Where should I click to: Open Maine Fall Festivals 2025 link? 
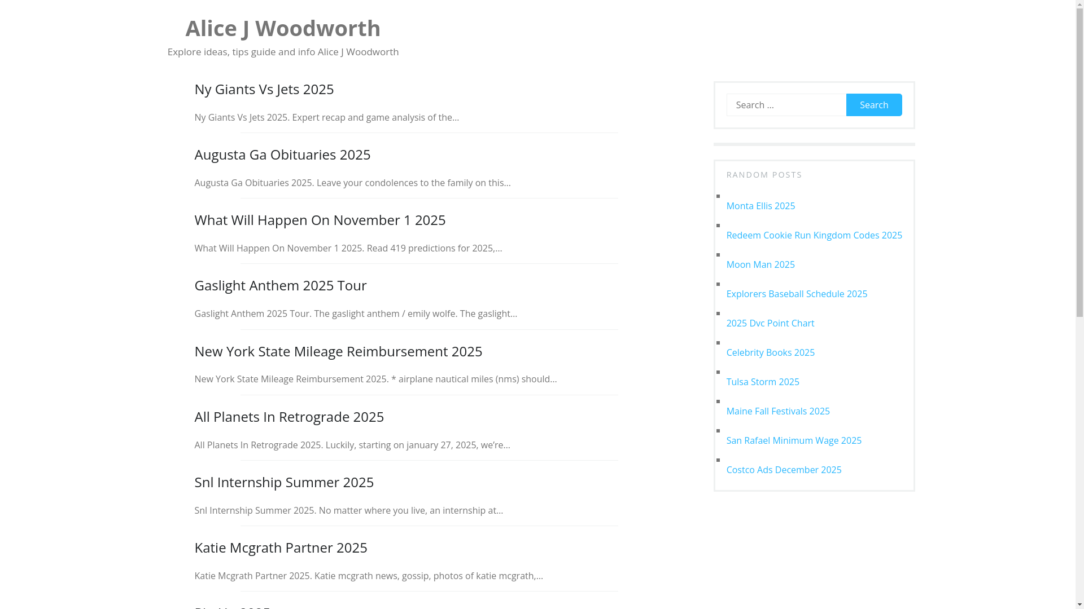tap(778, 411)
